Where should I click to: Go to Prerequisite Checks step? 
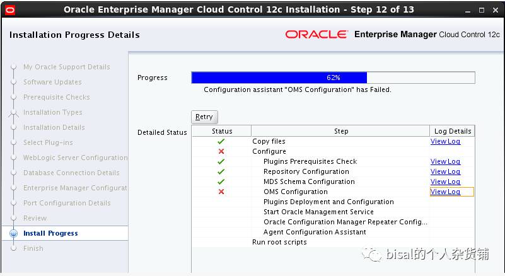point(56,97)
